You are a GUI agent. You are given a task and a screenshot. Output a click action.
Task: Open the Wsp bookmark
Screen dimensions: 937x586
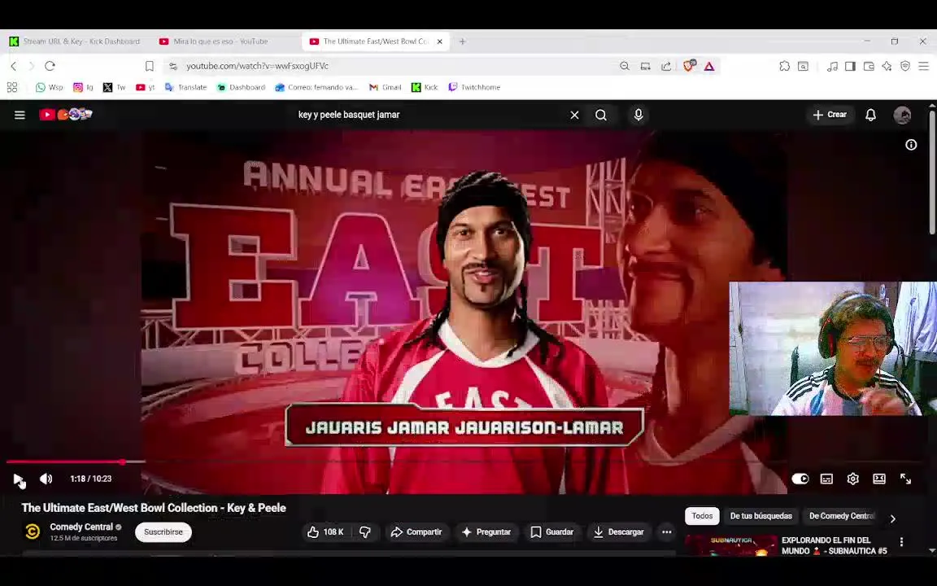(x=49, y=87)
